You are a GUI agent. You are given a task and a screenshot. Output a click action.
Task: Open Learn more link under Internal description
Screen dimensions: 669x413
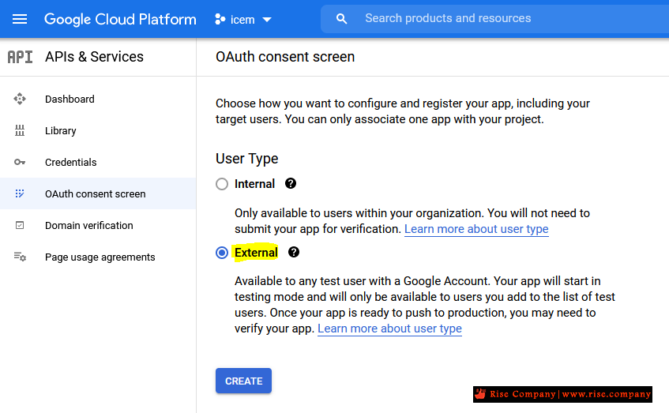pyautogui.click(x=476, y=229)
